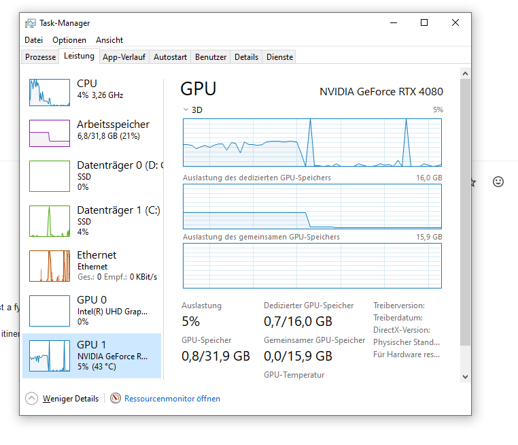Select the Leistung tab

click(79, 56)
